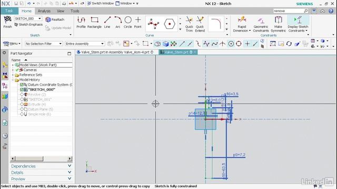The height and width of the screenshot is (189, 337).
Task: Expand the Rapid Dimension dropdown arrow
Action: (x=250, y=31)
